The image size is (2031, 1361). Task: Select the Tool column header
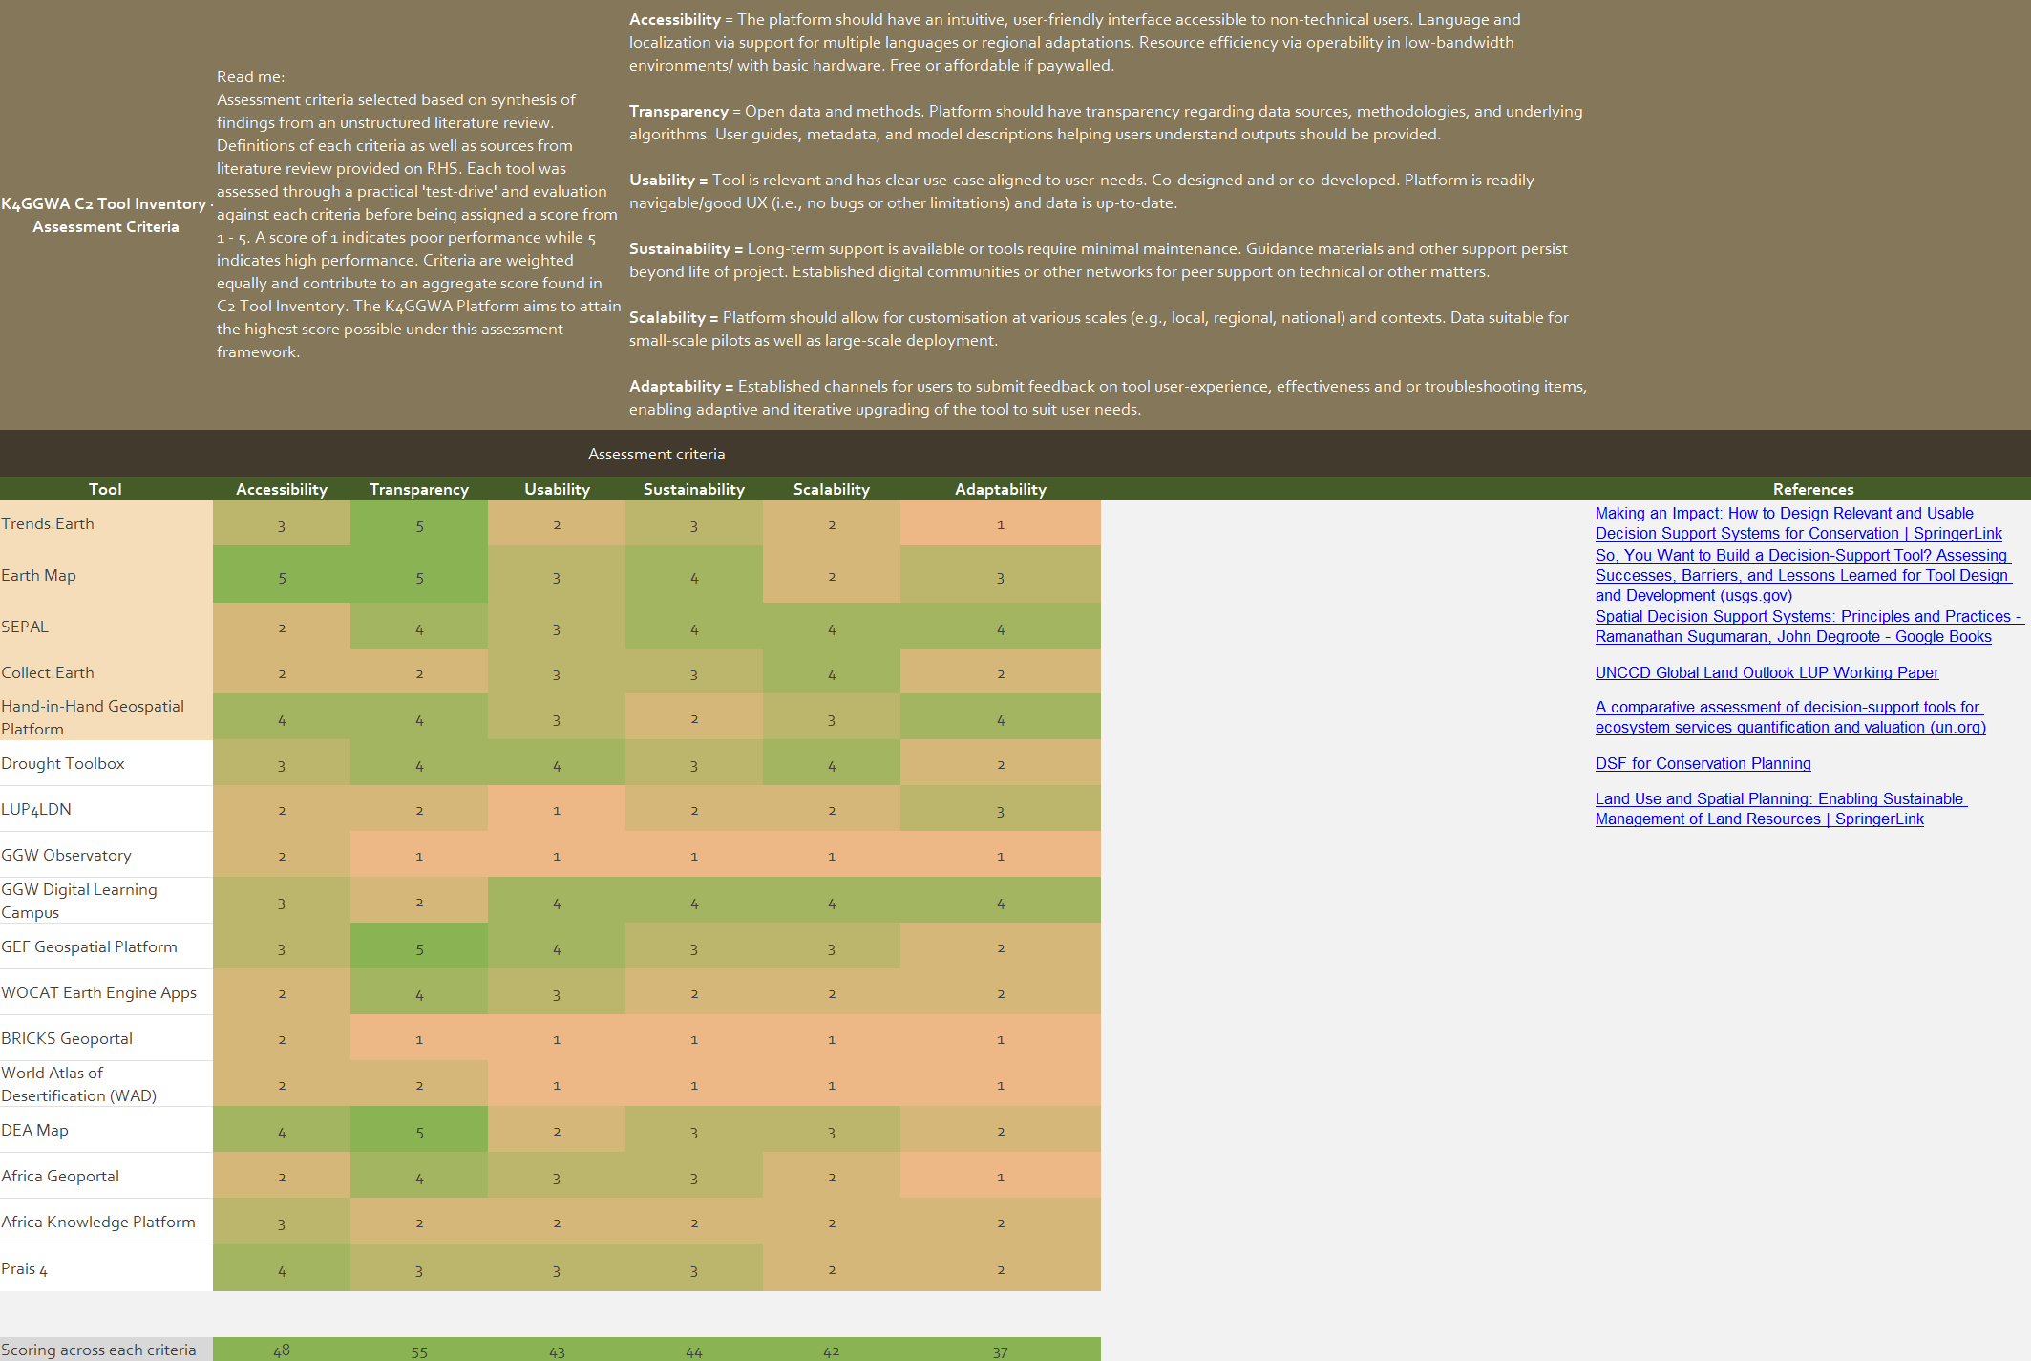coord(105,489)
